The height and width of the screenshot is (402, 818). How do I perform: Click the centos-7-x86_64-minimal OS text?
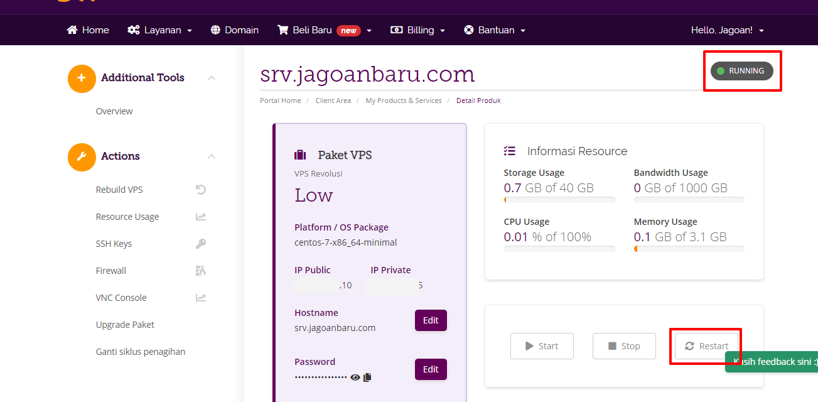[346, 242]
